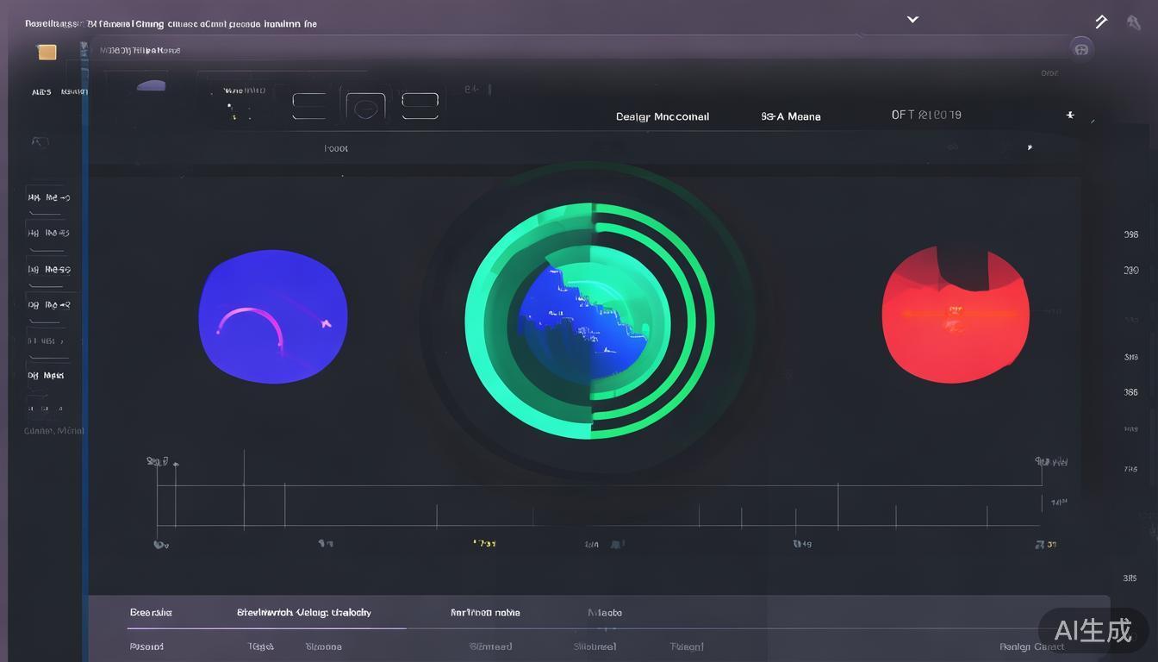Toggle the first item in left sidebar list
The height and width of the screenshot is (662, 1158).
click(x=48, y=198)
